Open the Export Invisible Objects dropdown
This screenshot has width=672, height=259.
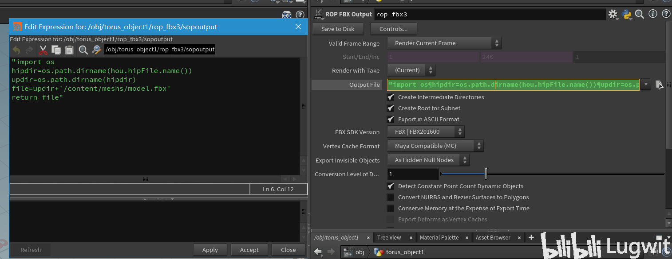point(428,160)
